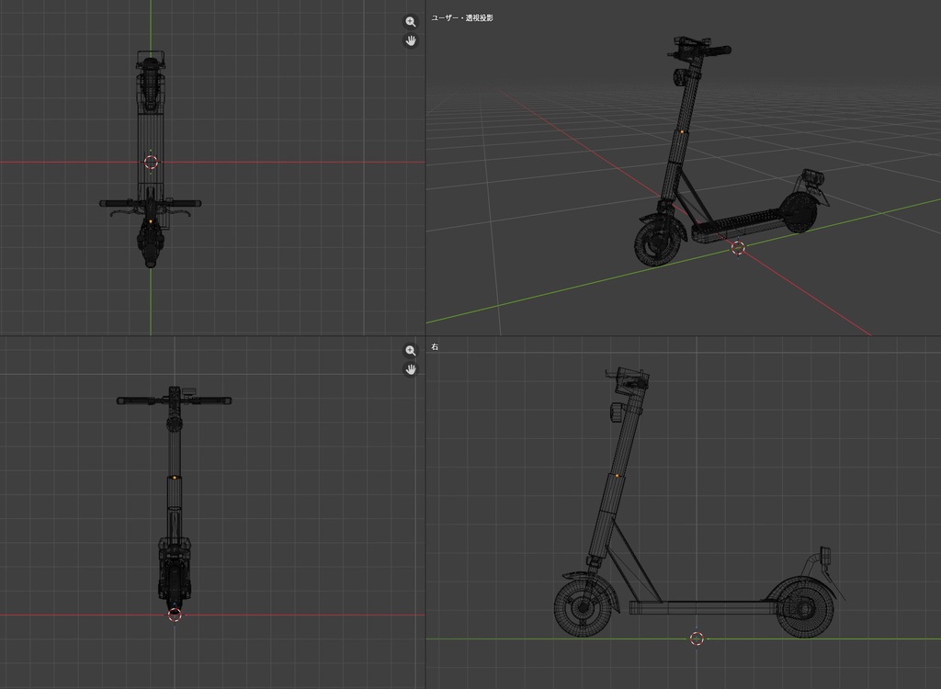941x689 pixels.
Task: Click the pan hand icon in the front-view viewport
Action: tap(411, 369)
